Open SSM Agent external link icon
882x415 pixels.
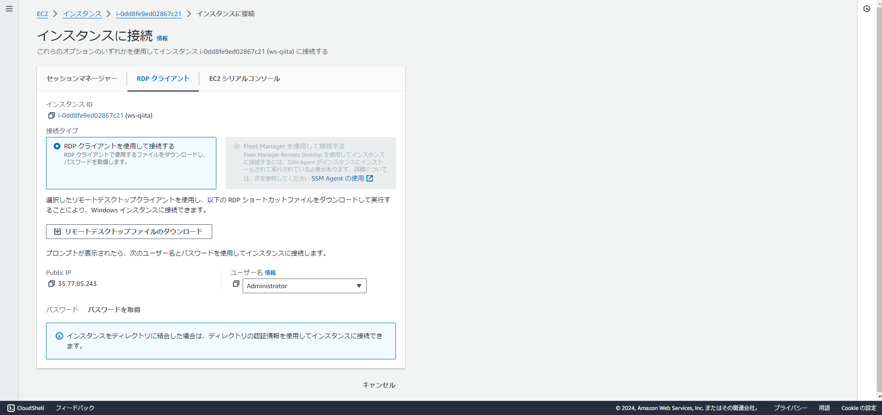click(x=370, y=178)
